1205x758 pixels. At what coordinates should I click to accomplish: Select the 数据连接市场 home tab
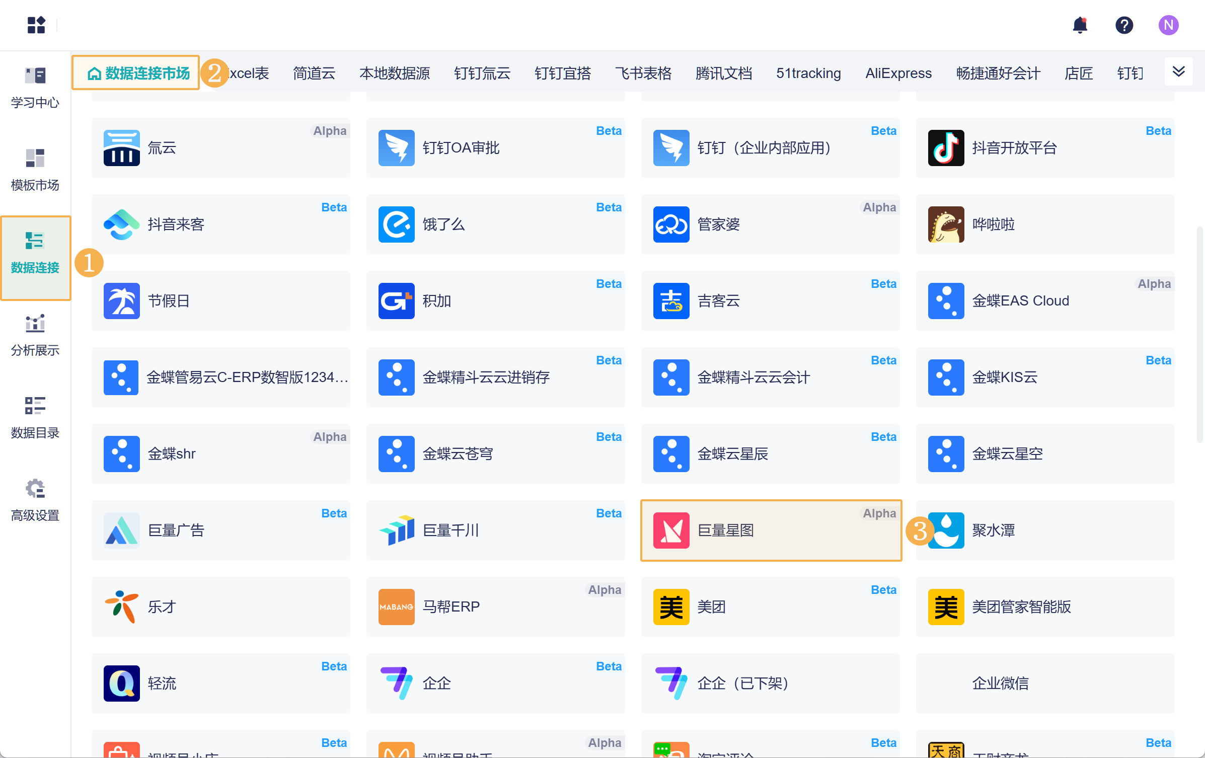click(137, 73)
